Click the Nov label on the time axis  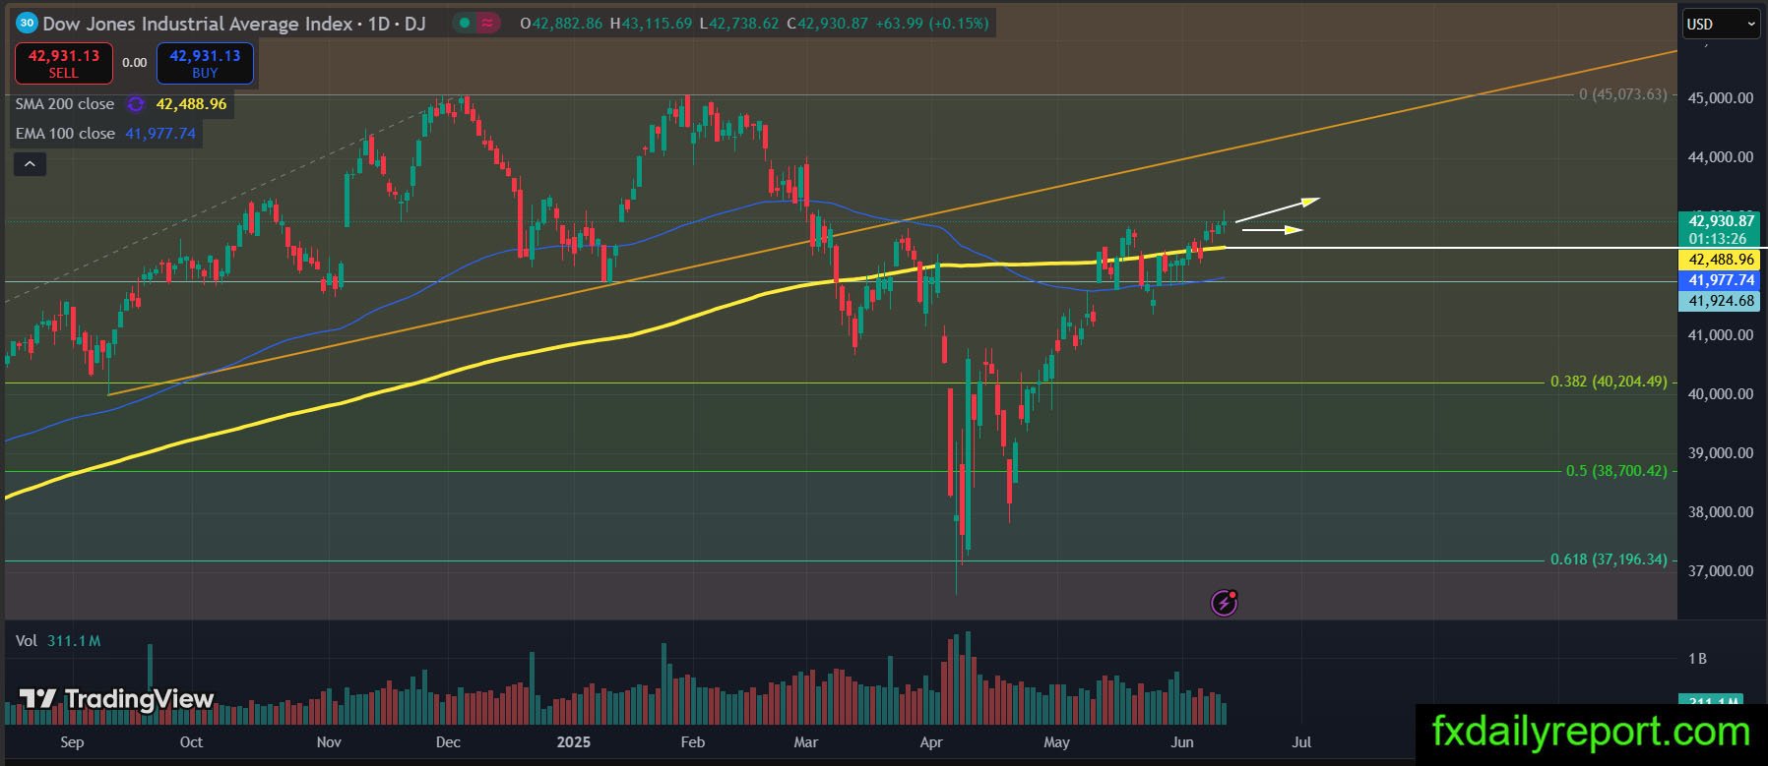[x=329, y=742]
